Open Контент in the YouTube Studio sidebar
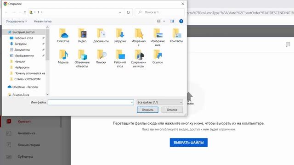294x165 pixels. 24,121
